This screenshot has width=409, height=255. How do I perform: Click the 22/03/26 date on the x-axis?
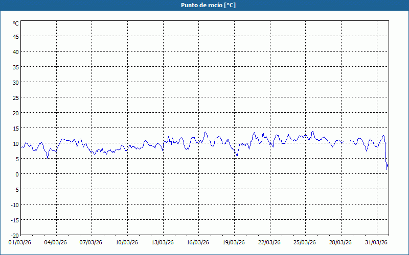pos(269,242)
